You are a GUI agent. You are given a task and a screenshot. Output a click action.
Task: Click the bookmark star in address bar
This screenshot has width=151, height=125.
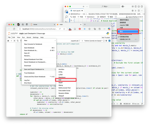(x=64, y=29)
